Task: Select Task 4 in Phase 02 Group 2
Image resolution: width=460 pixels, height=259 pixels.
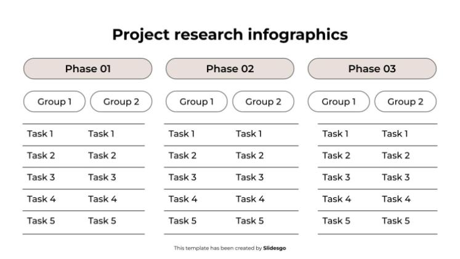Action: [x=250, y=199]
